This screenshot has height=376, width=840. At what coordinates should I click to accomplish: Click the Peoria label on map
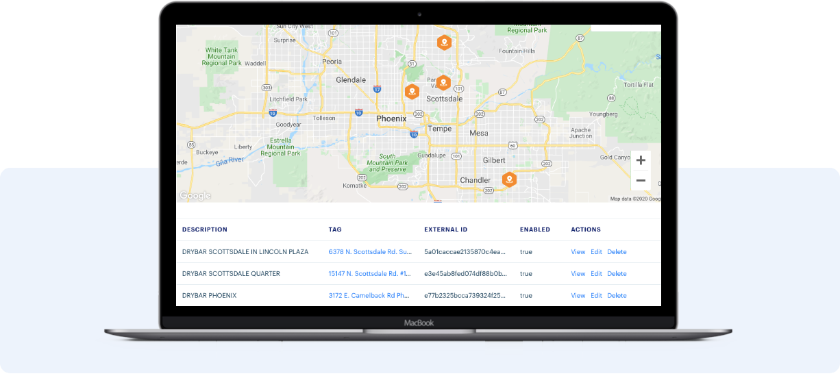[332, 62]
